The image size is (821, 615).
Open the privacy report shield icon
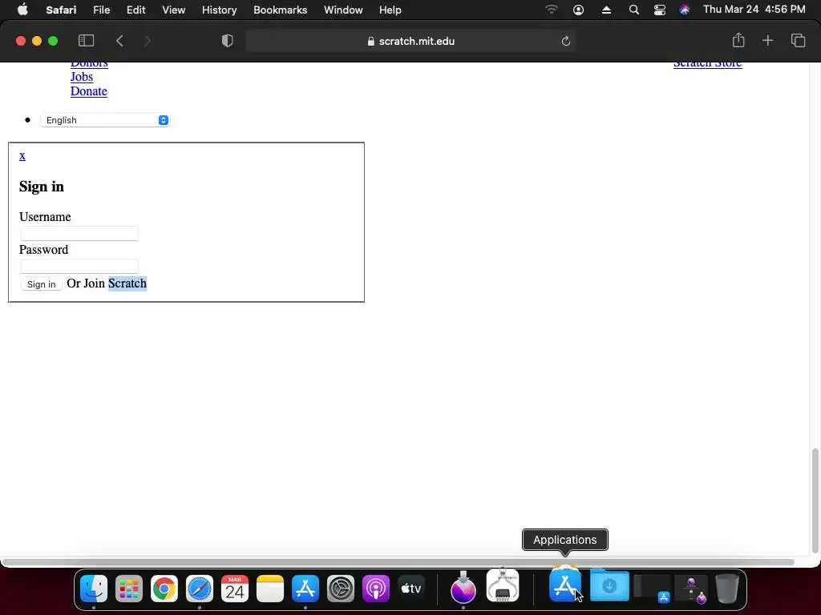[x=227, y=41]
